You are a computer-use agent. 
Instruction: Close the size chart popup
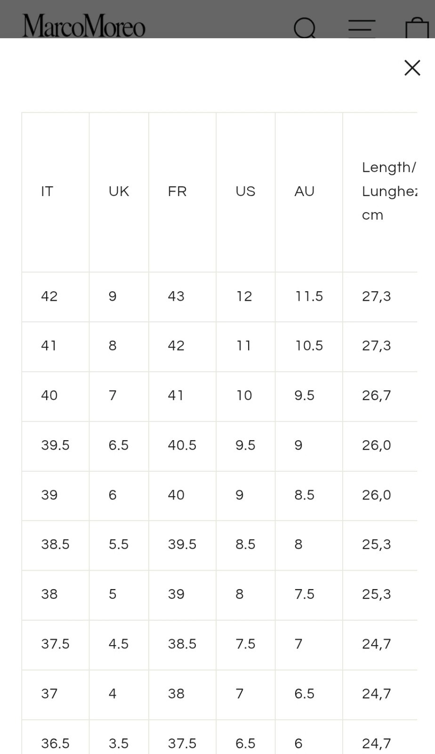point(412,68)
